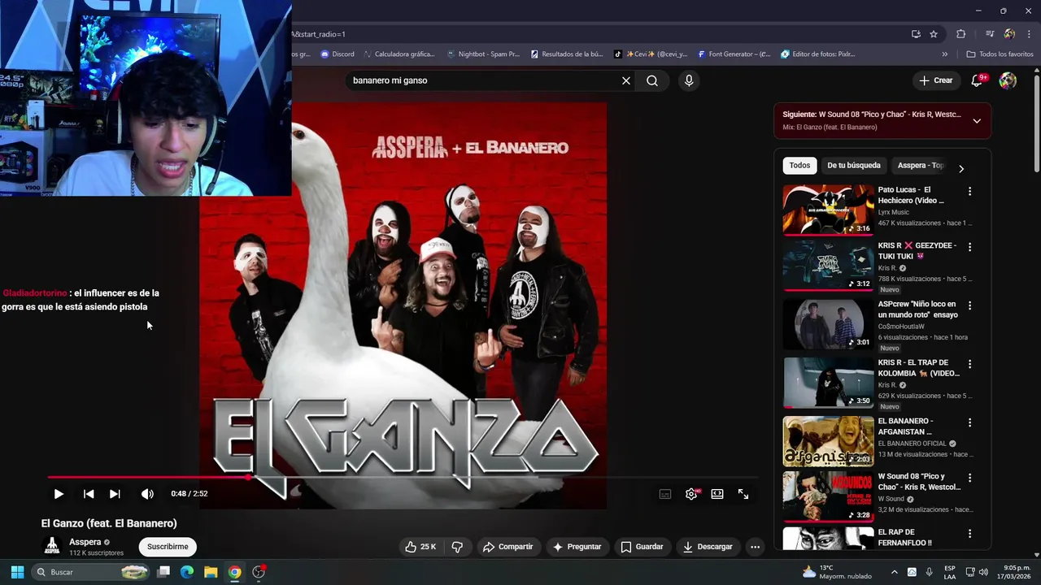Image resolution: width=1041 pixels, height=585 pixels.
Task: Open Editor de fotos: Pixlr bookmark
Action: pyautogui.click(x=818, y=54)
